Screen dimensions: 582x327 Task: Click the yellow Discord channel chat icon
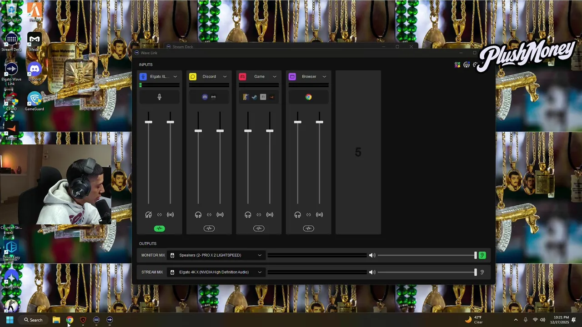click(x=193, y=76)
